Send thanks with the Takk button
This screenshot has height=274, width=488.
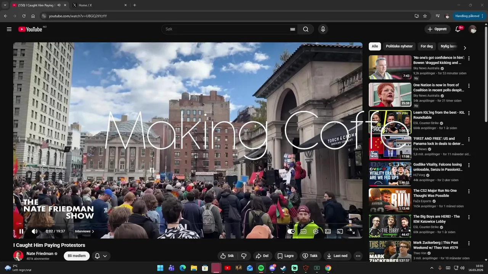(310, 256)
